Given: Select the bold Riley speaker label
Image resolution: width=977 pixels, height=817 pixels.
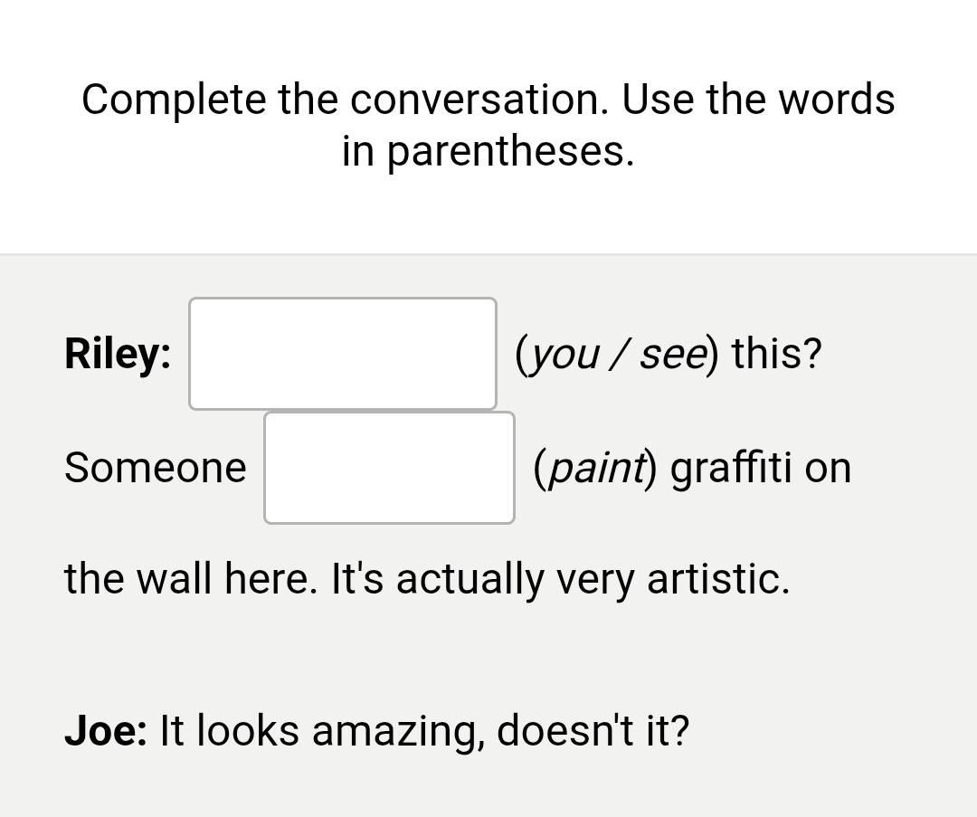Looking at the screenshot, I should click(x=117, y=354).
